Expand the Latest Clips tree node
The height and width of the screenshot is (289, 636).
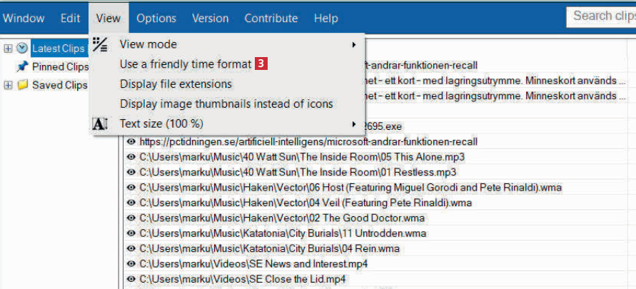pos(8,49)
